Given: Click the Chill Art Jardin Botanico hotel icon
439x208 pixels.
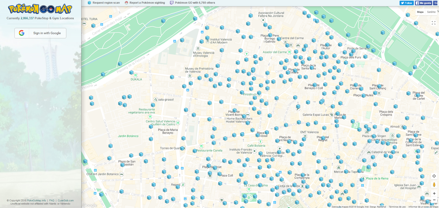Looking at the screenshot, I should pyautogui.click(x=122, y=174).
